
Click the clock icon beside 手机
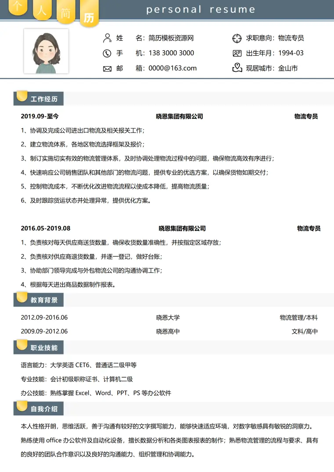coord(107,53)
